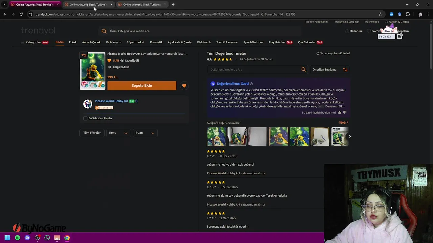Open Spotify from the taskbar
This screenshot has height=243, width=433.
(17, 238)
